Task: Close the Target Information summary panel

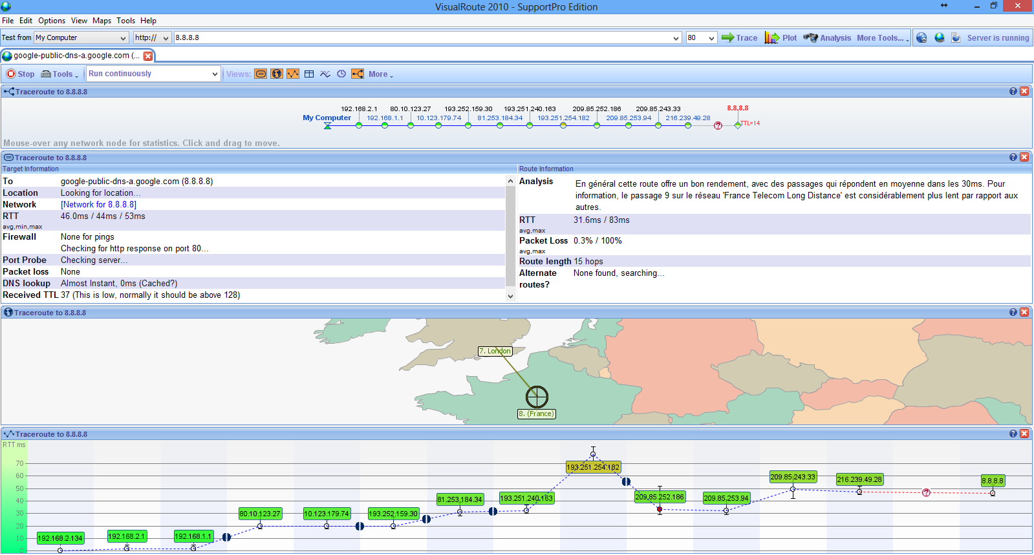Action: (x=1024, y=157)
